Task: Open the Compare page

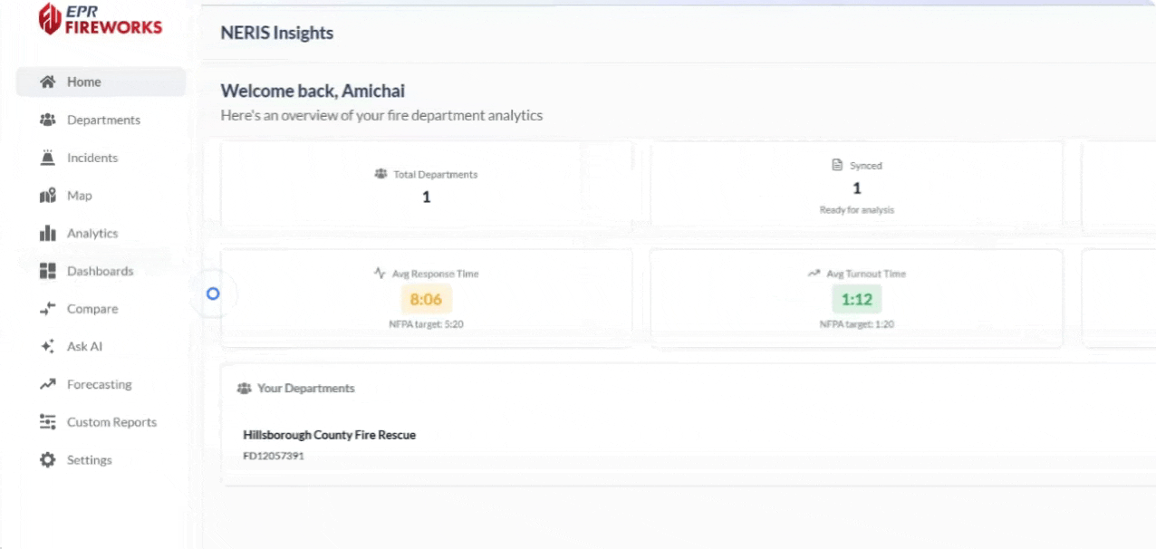Action: point(101,309)
